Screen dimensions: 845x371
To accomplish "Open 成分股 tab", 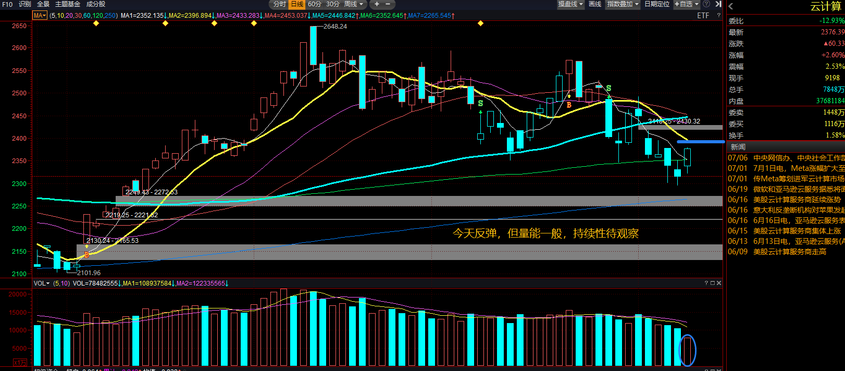I will (x=96, y=4).
